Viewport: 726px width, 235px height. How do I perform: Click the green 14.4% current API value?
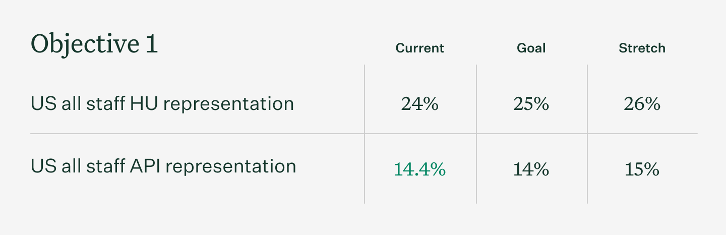[419, 169]
